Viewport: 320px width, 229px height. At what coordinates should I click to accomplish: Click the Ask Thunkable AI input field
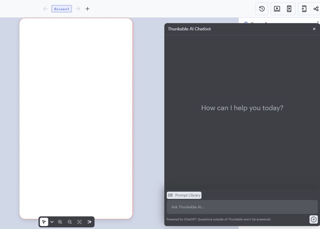[242, 207]
